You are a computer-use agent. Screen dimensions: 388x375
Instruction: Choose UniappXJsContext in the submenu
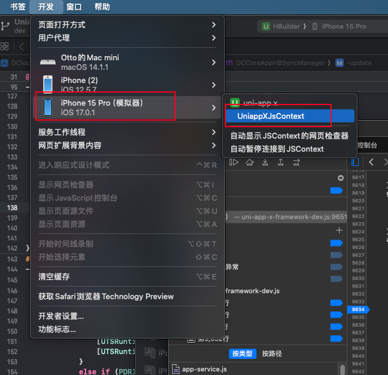290,116
